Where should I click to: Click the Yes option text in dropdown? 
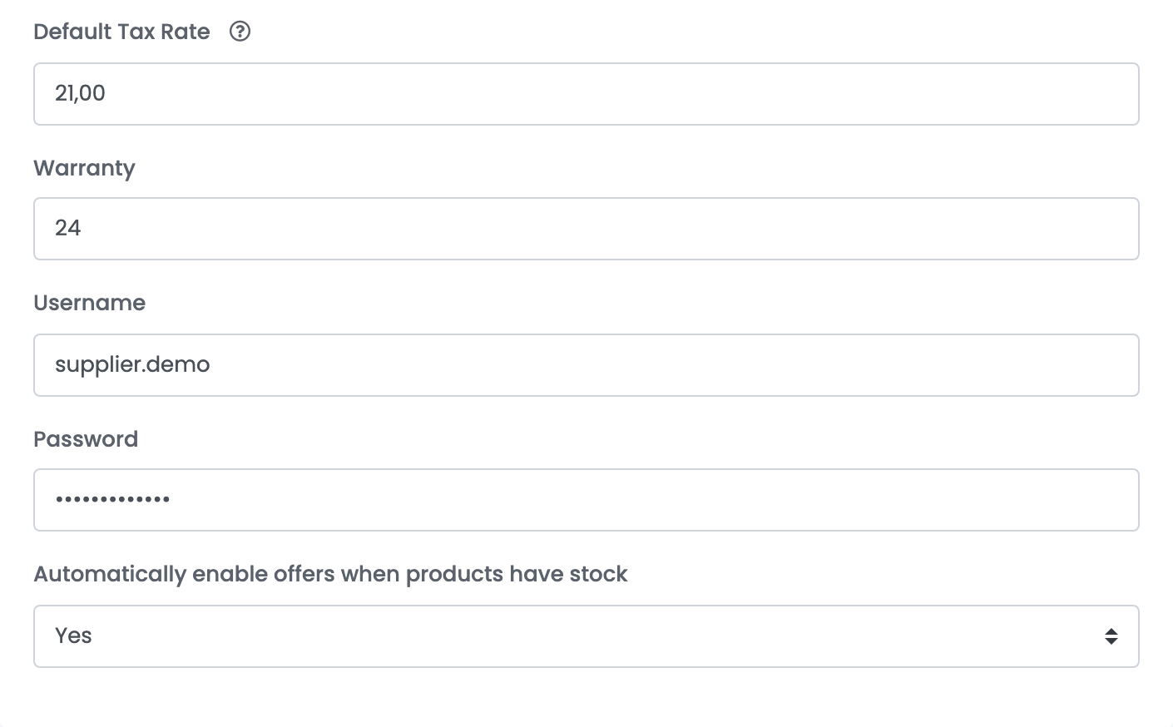(73, 636)
